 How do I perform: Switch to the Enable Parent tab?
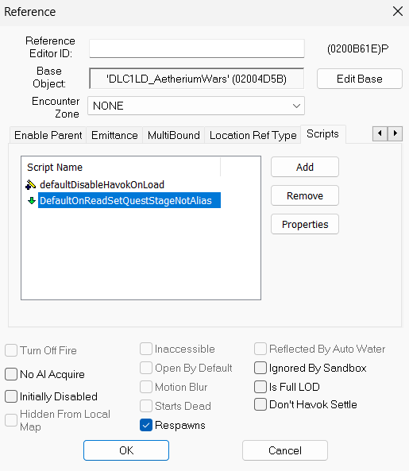click(48, 135)
